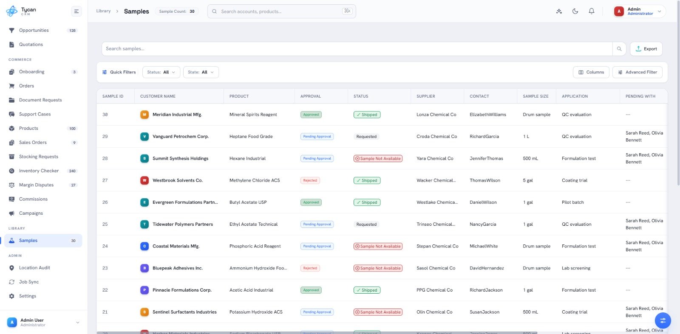Click the Stocking Requests icon

tap(11, 157)
